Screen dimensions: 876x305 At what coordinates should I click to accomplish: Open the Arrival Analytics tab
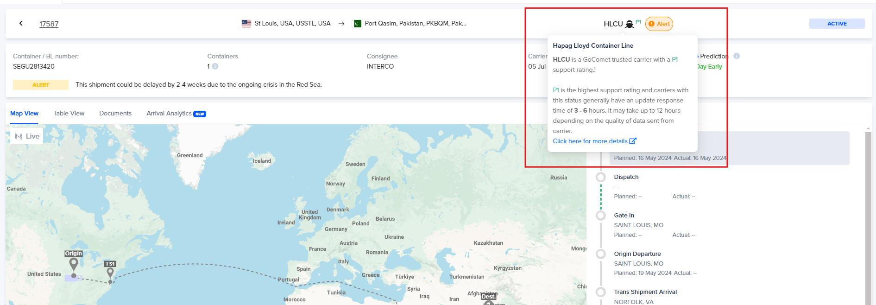(169, 114)
